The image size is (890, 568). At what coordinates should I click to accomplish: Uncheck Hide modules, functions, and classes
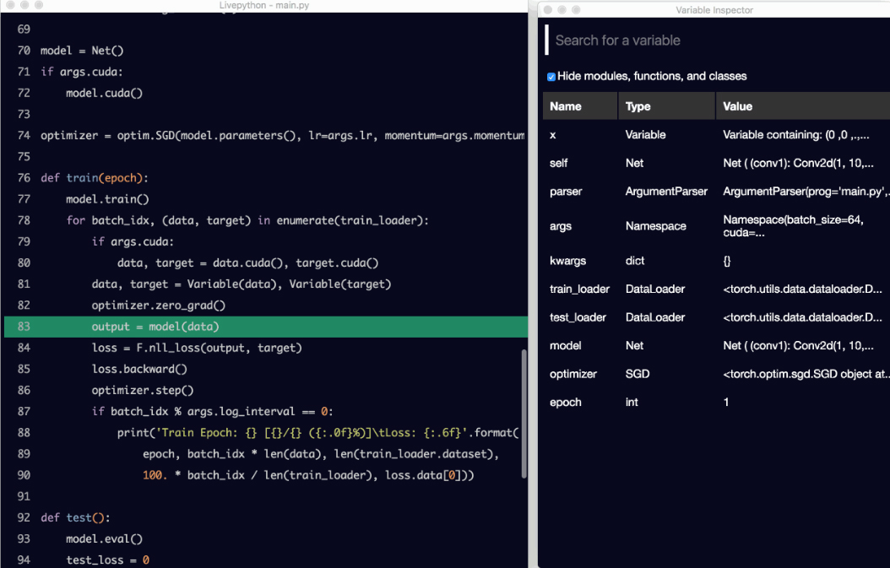pos(551,77)
